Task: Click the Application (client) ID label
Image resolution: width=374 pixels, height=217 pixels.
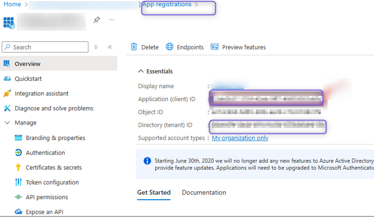Action: click(167, 99)
